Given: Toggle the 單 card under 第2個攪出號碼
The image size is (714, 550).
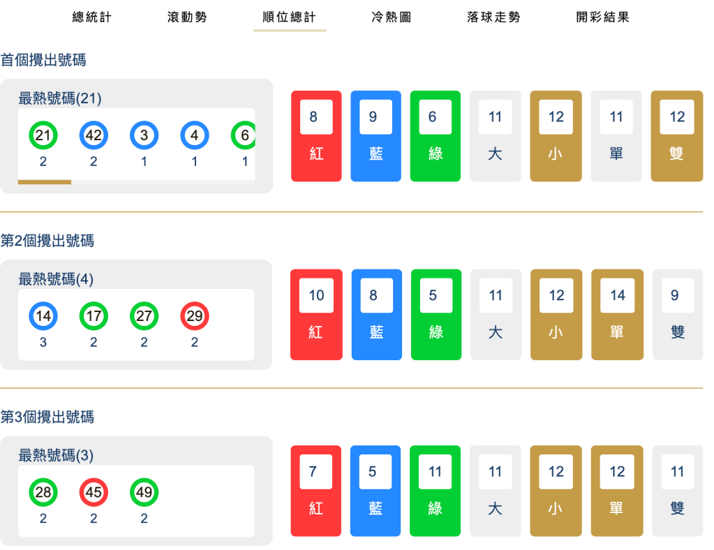Looking at the screenshot, I should click(617, 314).
